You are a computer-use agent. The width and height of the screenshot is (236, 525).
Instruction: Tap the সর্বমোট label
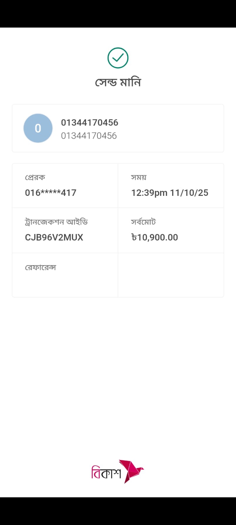click(144, 222)
